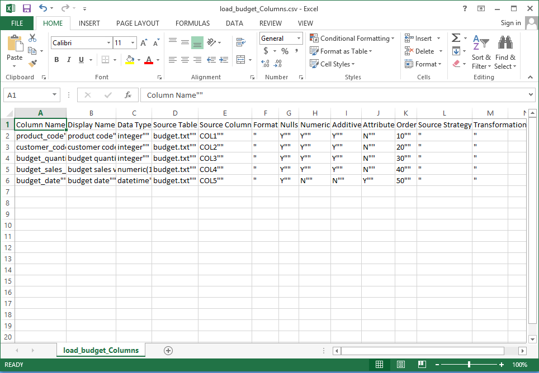Click the Insert Function fx icon
Screen dimensions: 539x373
coord(128,95)
